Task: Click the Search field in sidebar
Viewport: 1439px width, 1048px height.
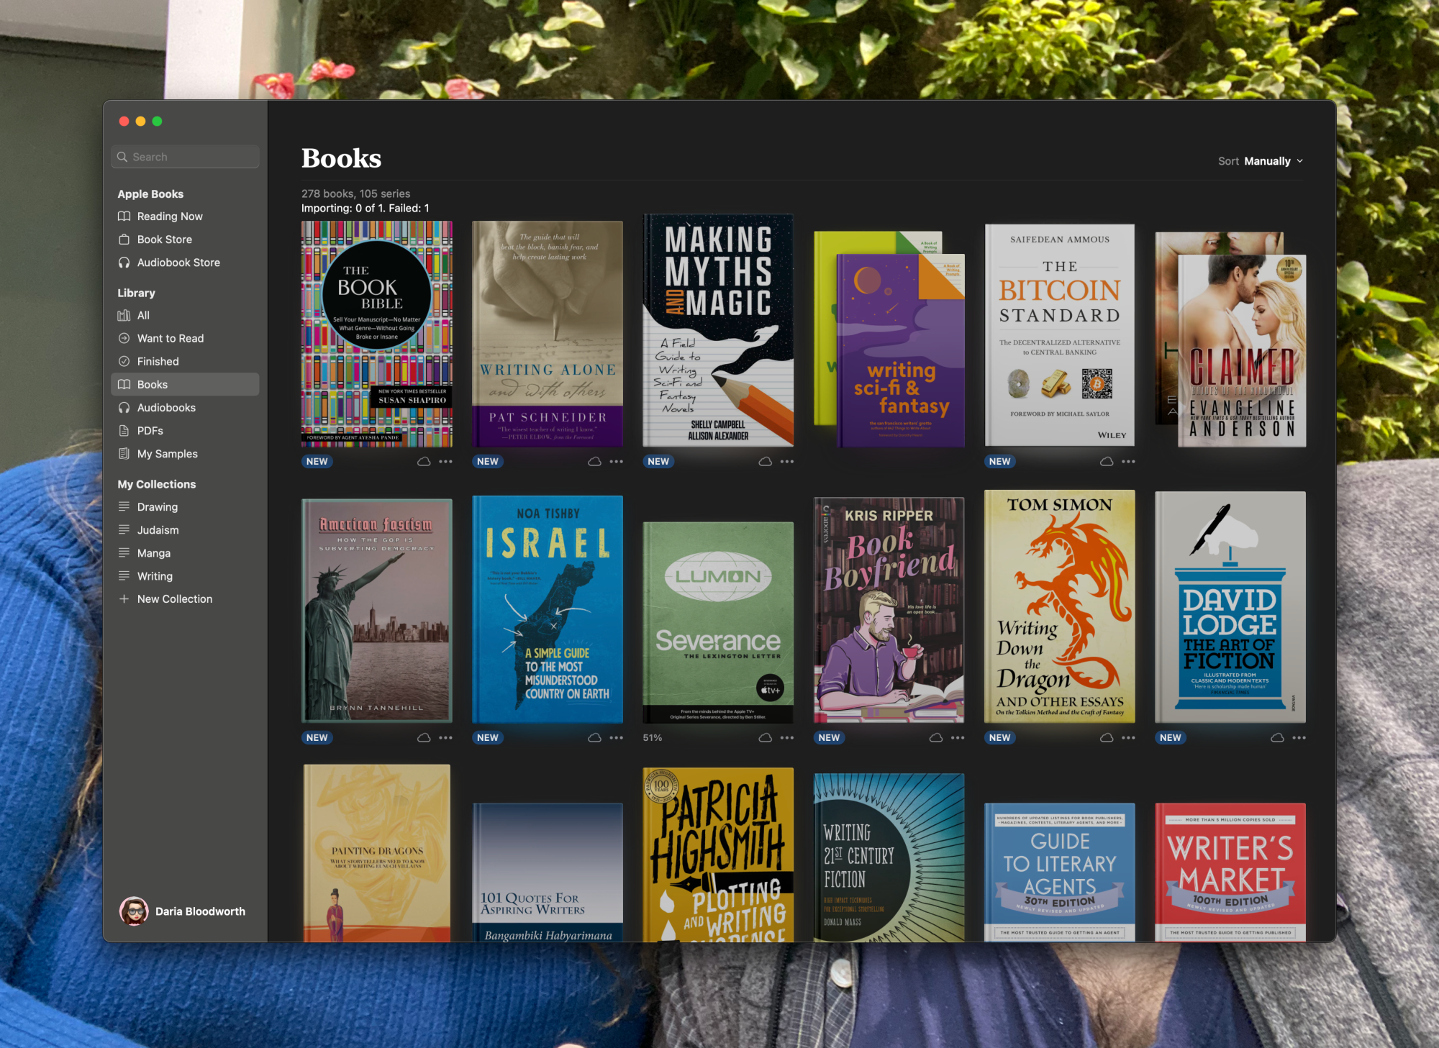Action: click(x=186, y=157)
